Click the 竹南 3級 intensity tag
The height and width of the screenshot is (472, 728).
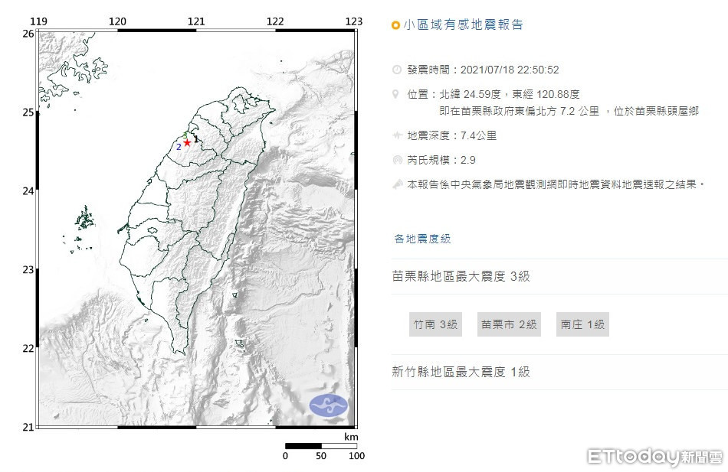(435, 324)
